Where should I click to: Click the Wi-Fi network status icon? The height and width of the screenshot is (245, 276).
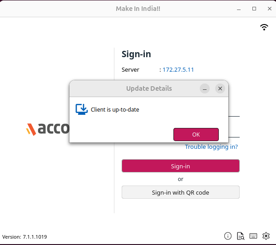(x=264, y=27)
